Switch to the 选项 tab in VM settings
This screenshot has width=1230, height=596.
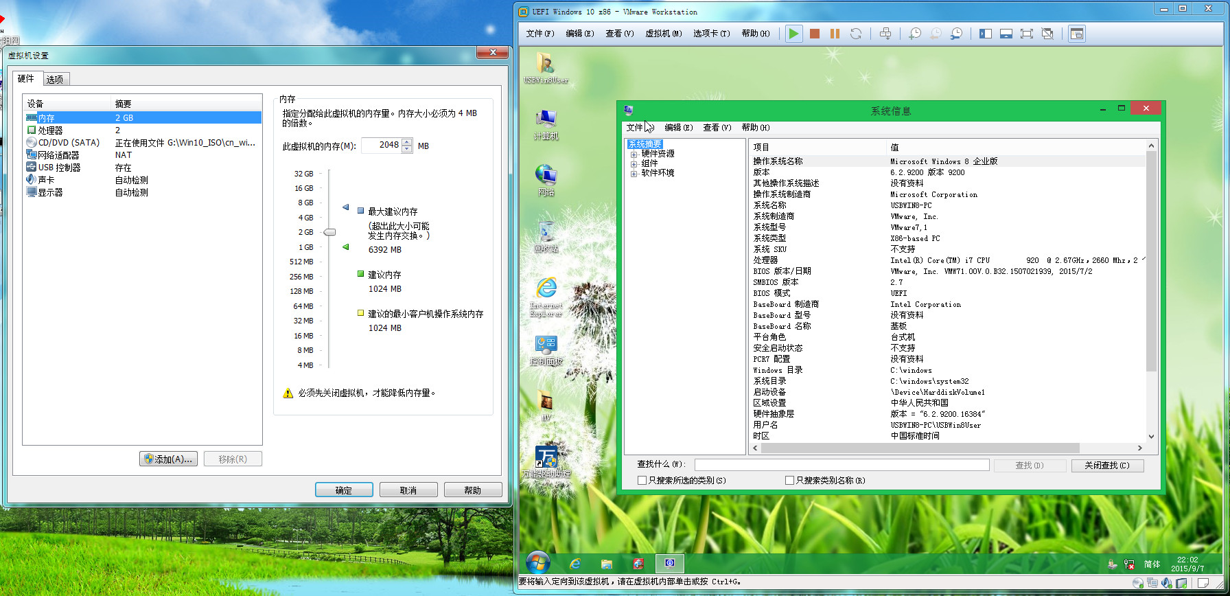[x=55, y=80]
